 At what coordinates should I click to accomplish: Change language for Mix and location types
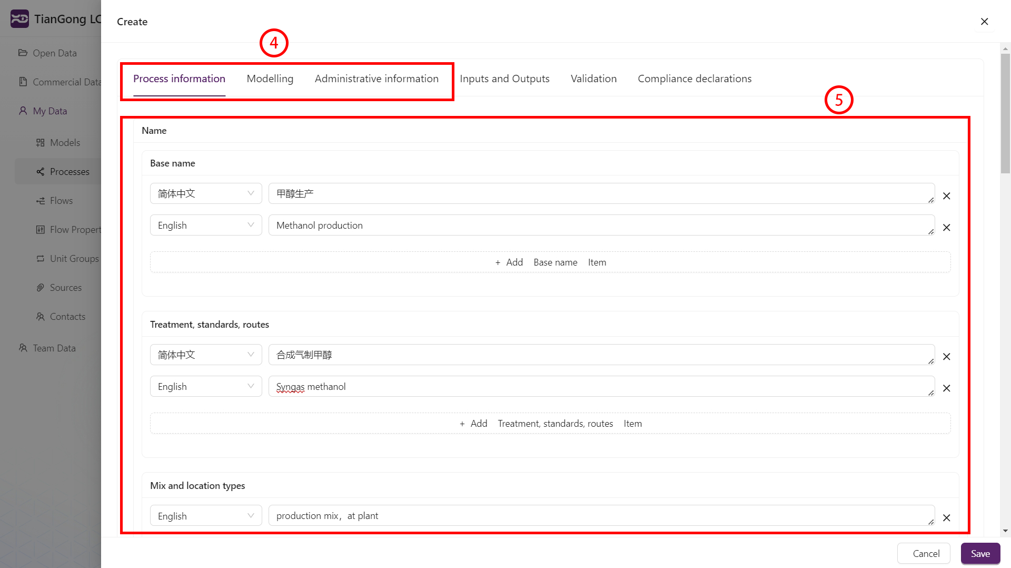coord(205,516)
